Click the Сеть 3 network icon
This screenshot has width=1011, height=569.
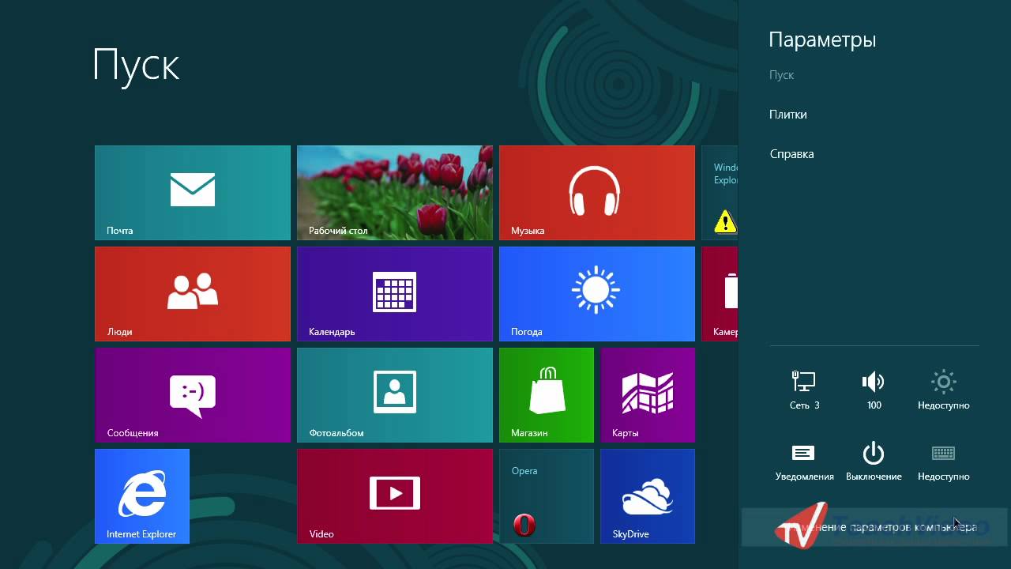coord(804,390)
